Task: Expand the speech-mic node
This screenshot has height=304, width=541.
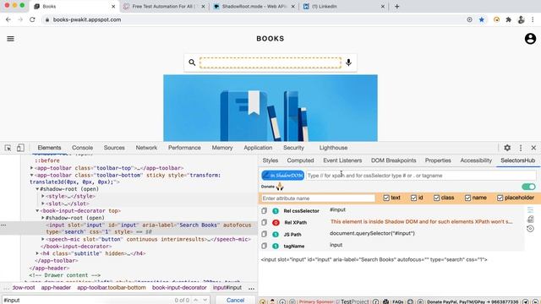Action: 43,239
